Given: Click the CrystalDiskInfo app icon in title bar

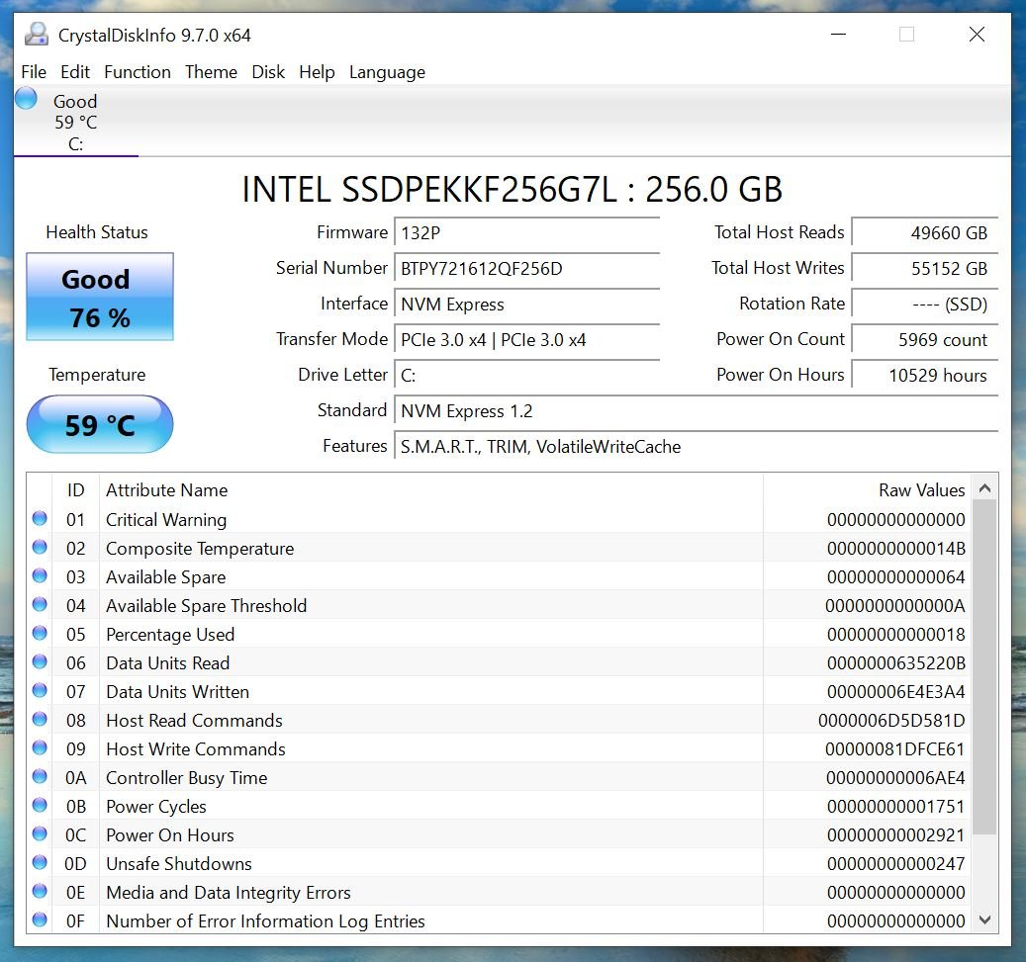Looking at the screenshot, I should coord(36,34).
